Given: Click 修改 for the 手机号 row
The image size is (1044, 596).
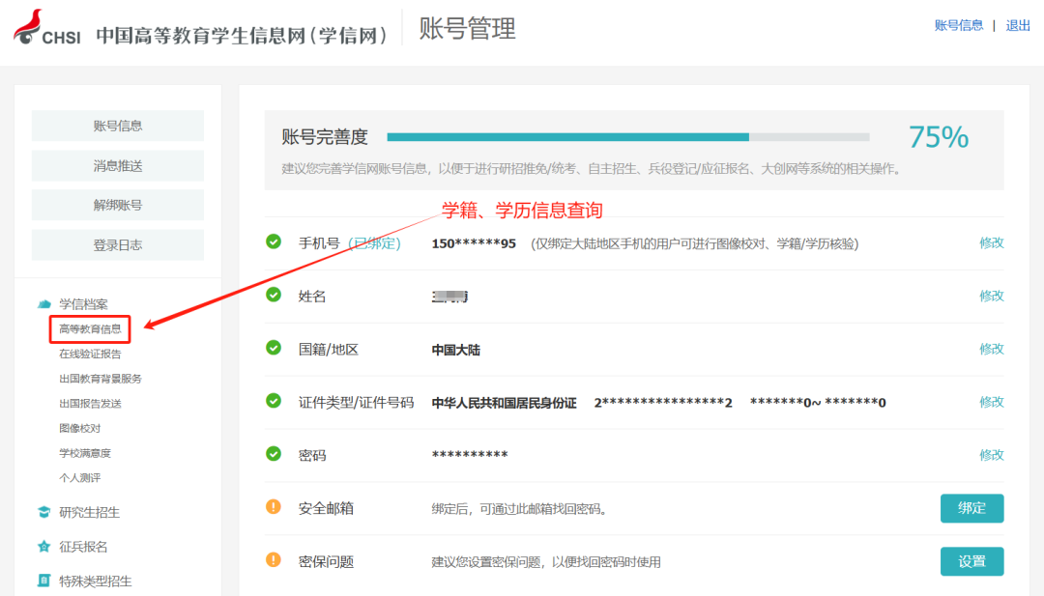Looking at the screenshot, I should 992,242.
